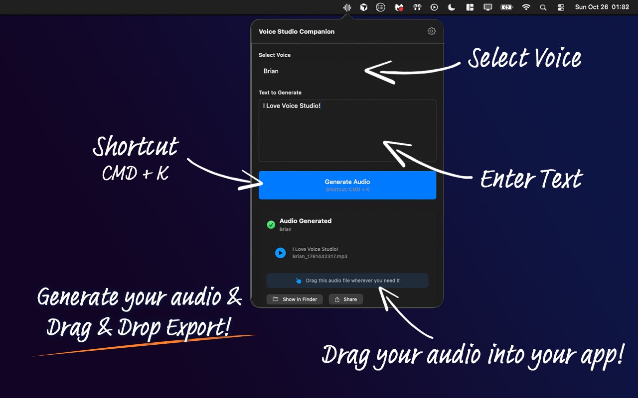Click inside the Text to Generate field
638x398 pixels.
(x=347, y=130)
